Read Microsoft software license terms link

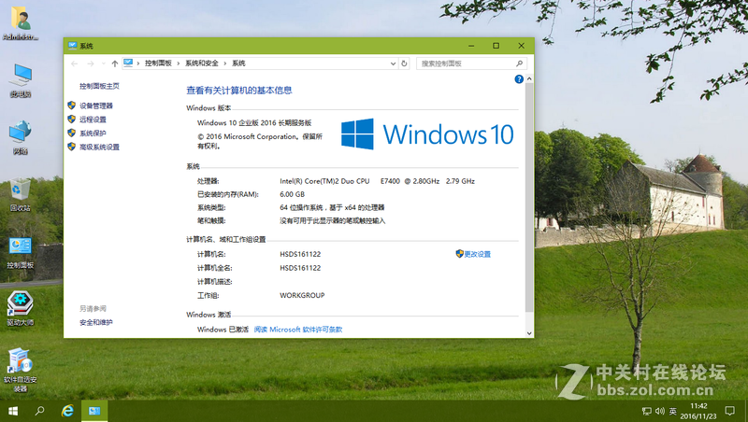[x=298, y=330]
